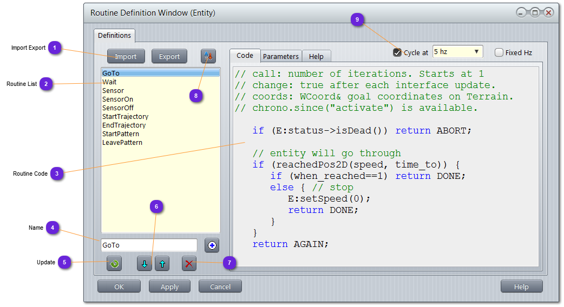The width and height of the screenshot is (564, 307).
Task: Open the Help tab
Action: point(316,56)
